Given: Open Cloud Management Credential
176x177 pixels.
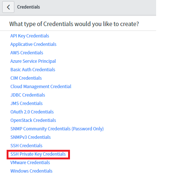Looking at the screenshot, I should click(x=41, y=87).
